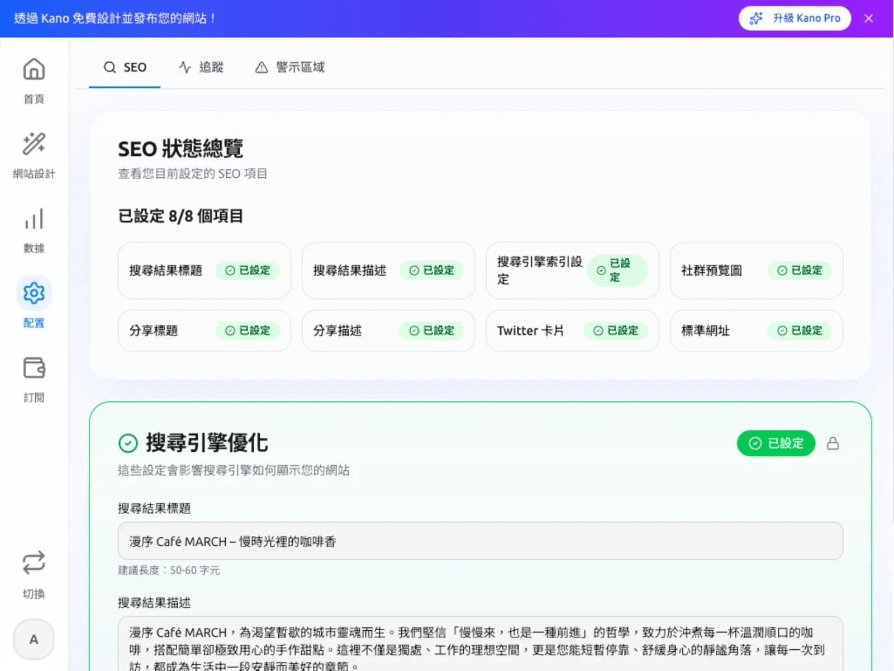This screenshot has width=894, height=671.
Task: Open the 分享描述 status card
Action: (388, 331)
